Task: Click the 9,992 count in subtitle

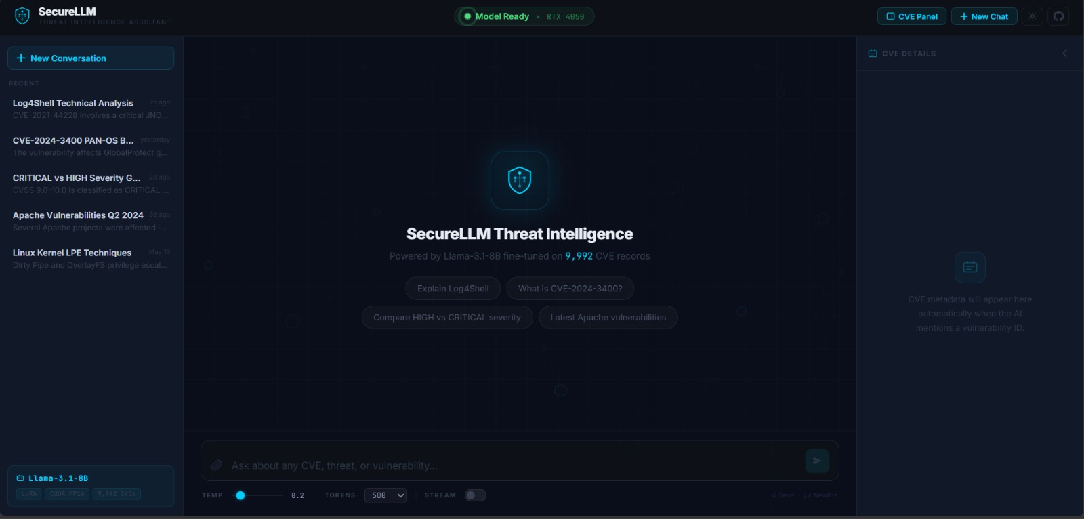Action: pos(579,256)
